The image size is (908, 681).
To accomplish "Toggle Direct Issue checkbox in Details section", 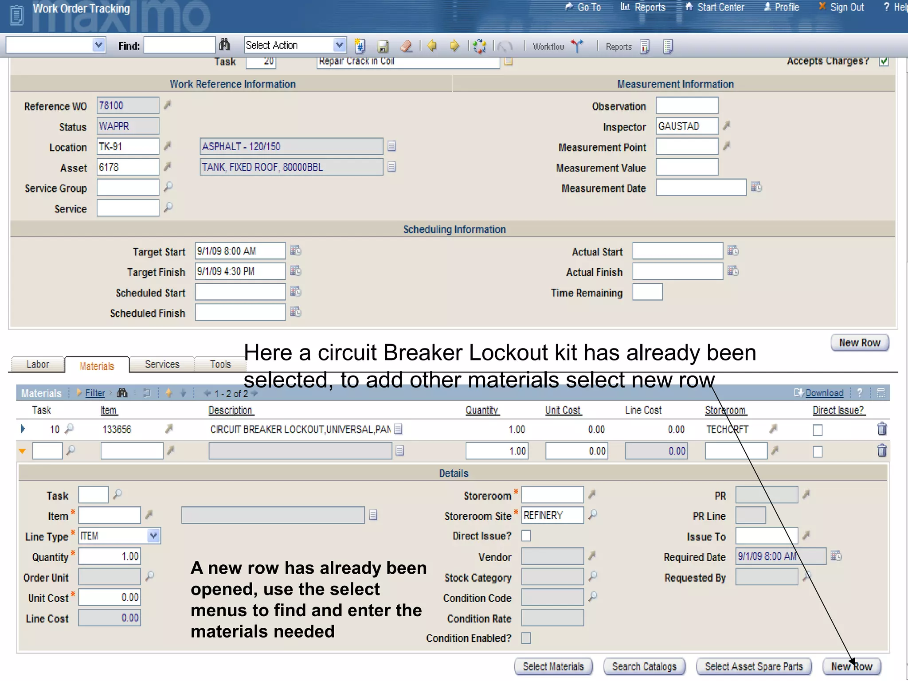I will point(526,536).
